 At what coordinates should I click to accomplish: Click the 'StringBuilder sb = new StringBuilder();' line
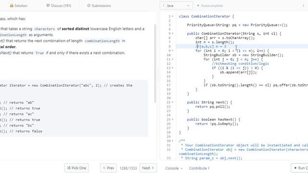[244, 55]
